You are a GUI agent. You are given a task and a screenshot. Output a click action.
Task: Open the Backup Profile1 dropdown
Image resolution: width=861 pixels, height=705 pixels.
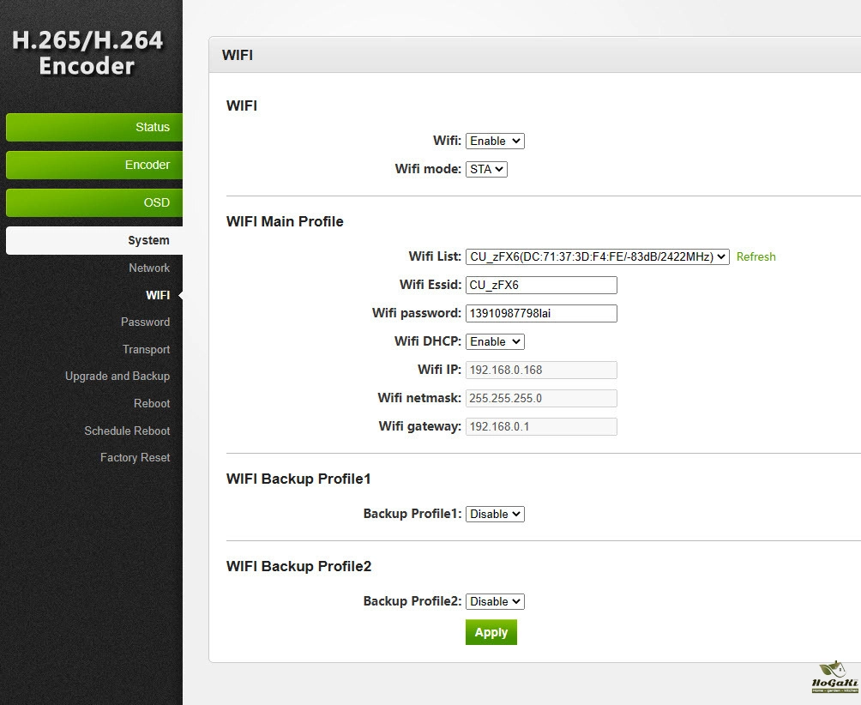click(495, 514)
